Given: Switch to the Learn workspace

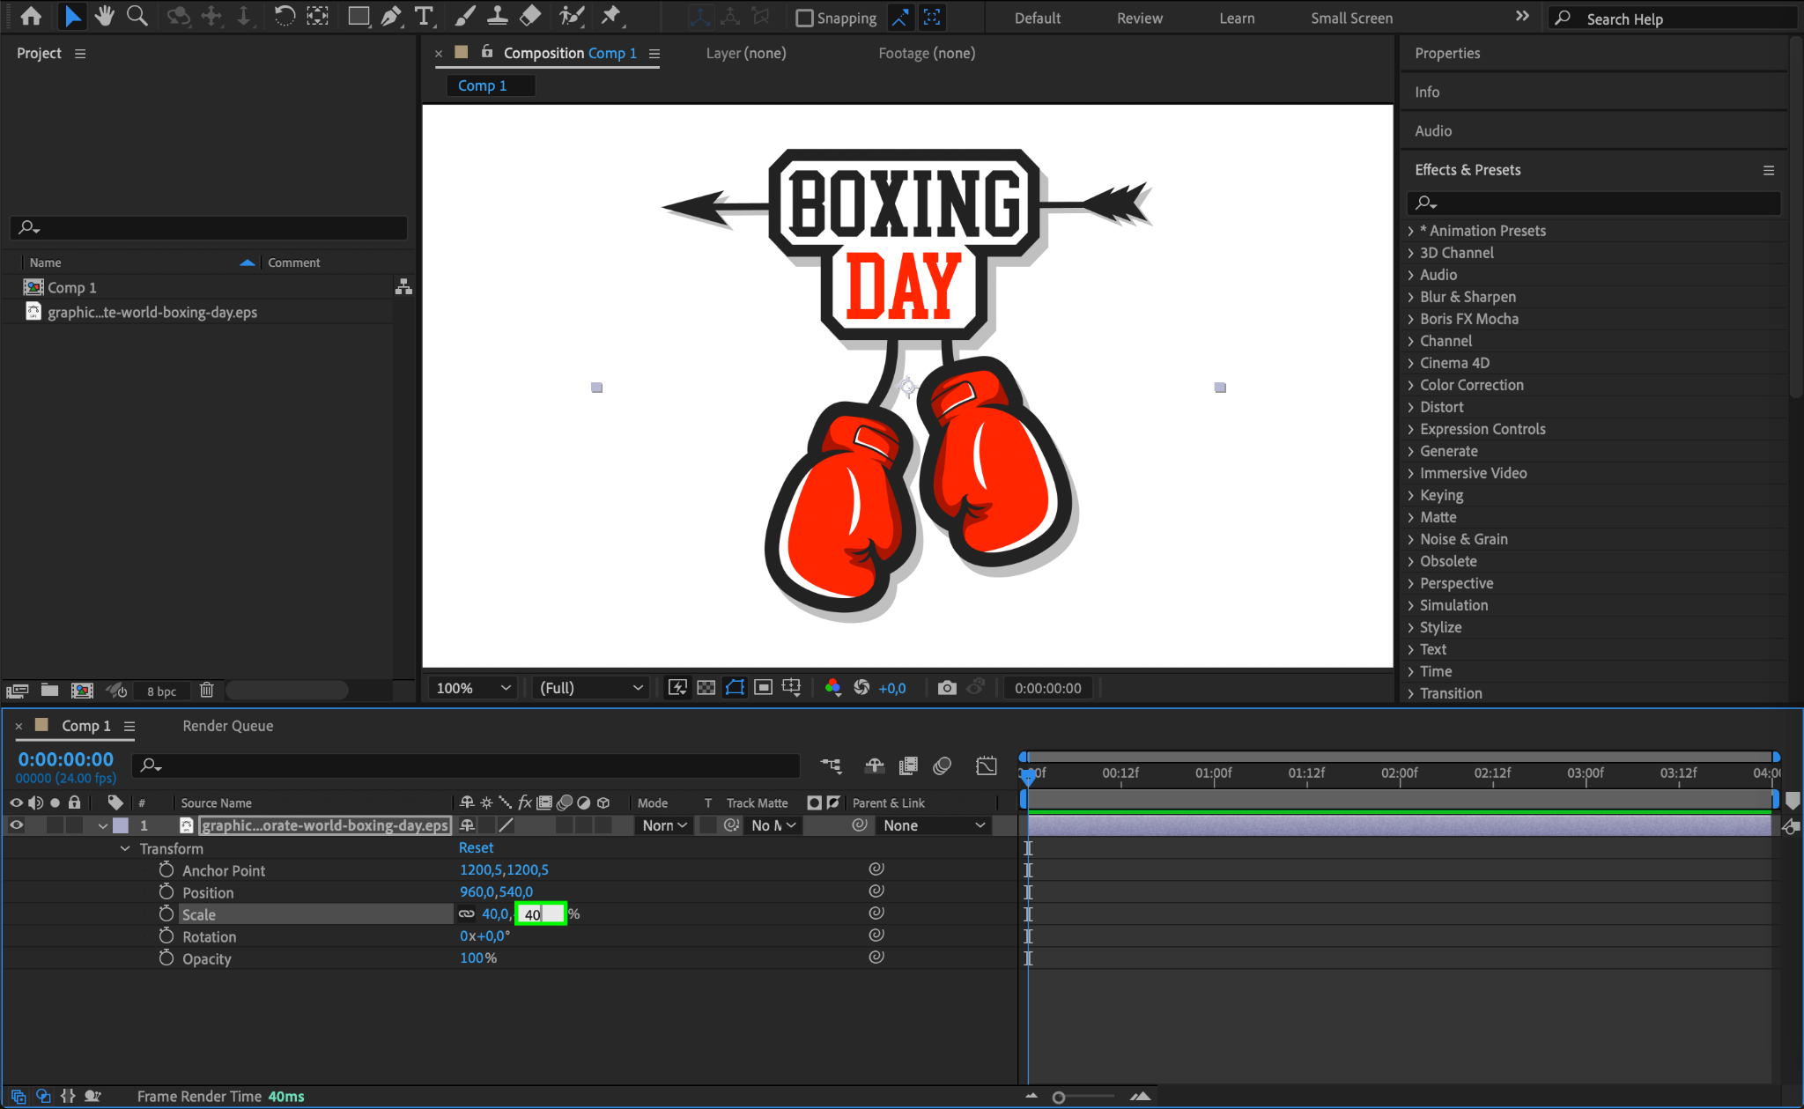Looking at the screenshot, I should [x=1236, y=18].
